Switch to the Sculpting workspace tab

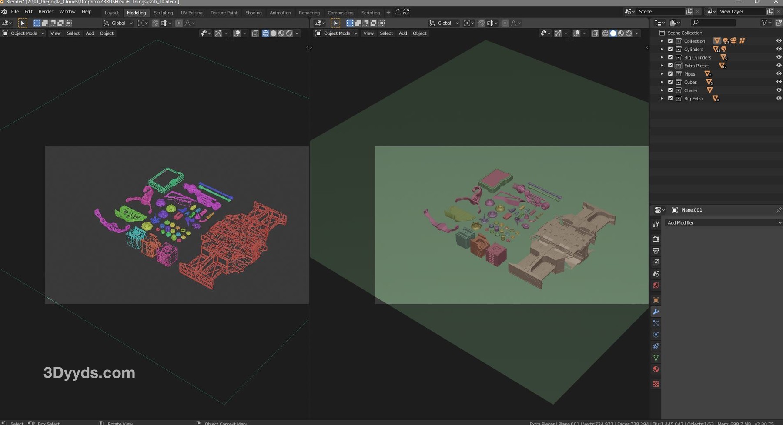click(163, 13)
